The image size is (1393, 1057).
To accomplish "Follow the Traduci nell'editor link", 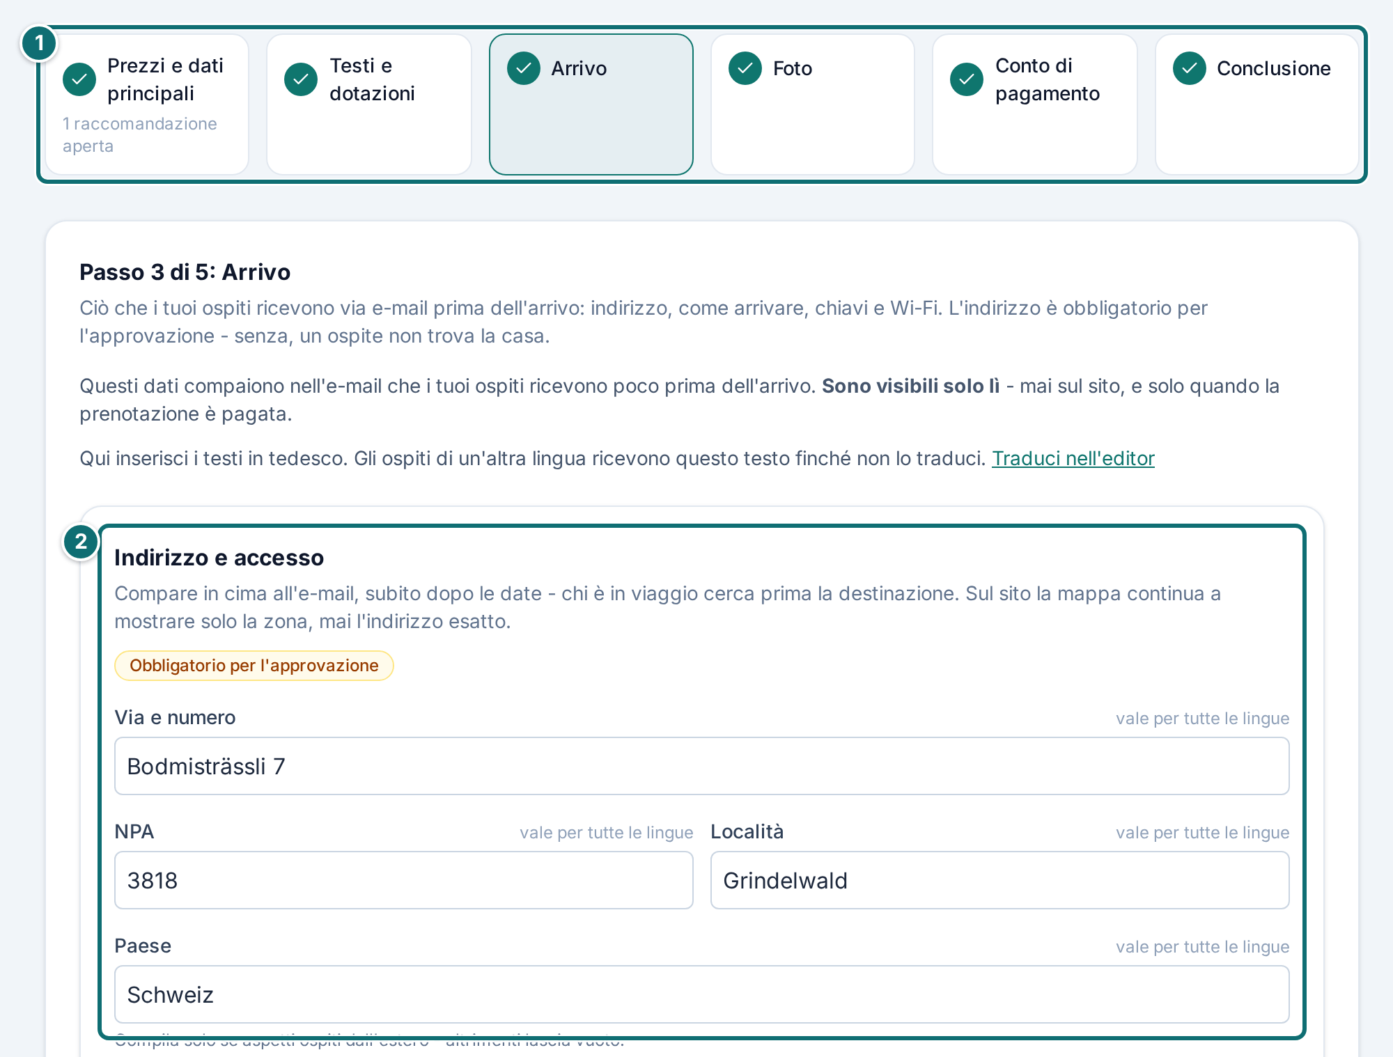I will [x=1073, y=458].
